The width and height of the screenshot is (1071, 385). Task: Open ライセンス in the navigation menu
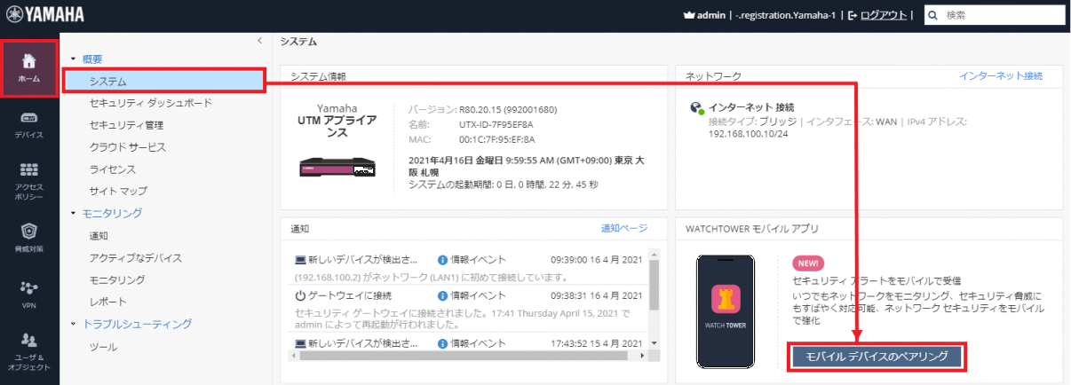coord(112,169)
